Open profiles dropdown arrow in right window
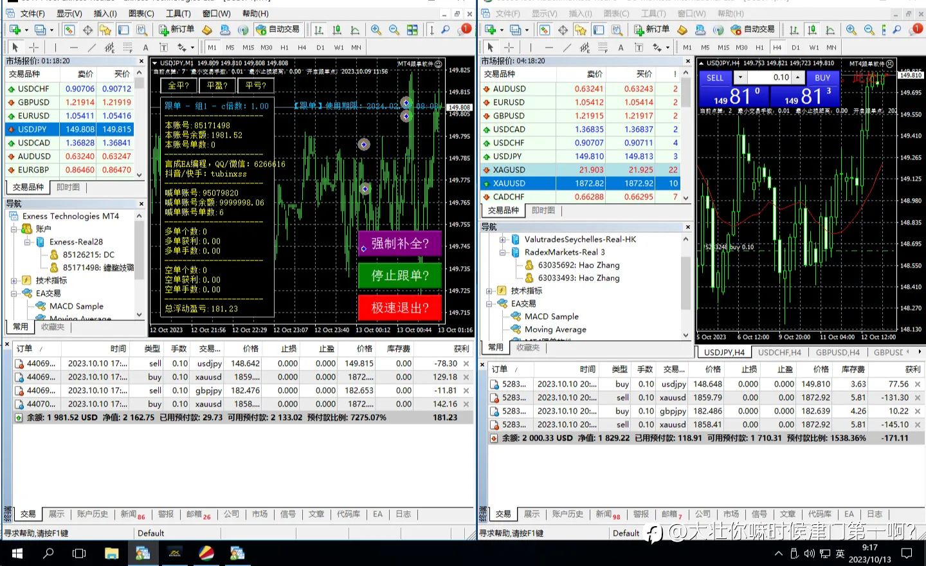Screen dimensions: 926x566 [x=527, y=30]
